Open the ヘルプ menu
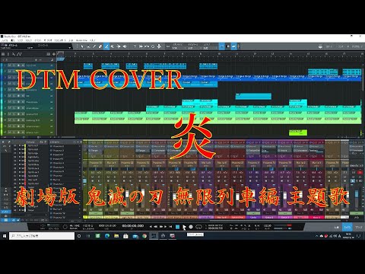This screenshot has width=365, height=274. pyautogui.click(x=93, y=40)
